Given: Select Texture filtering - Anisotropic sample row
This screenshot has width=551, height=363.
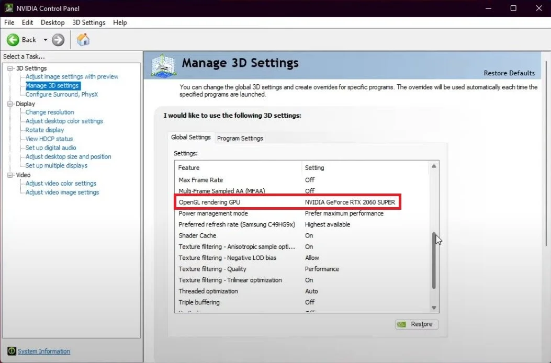Looking at the screenshot, I should [302, 247].
